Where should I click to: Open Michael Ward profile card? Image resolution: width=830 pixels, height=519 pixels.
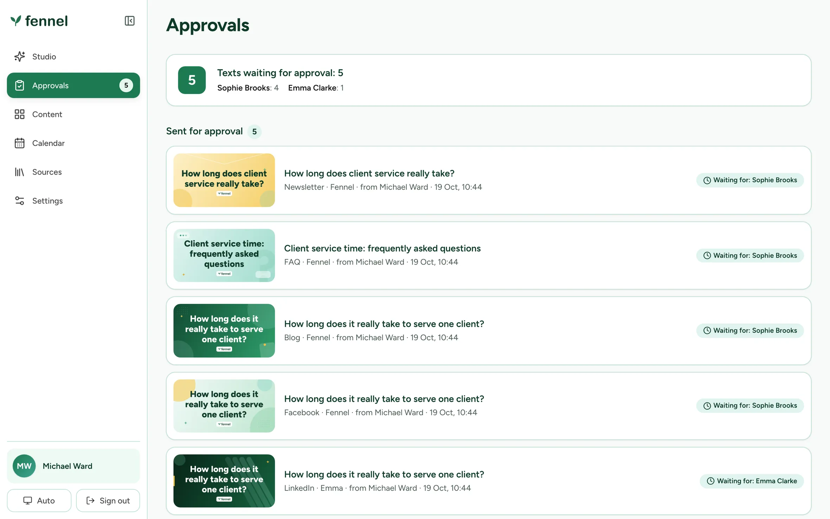73,466
